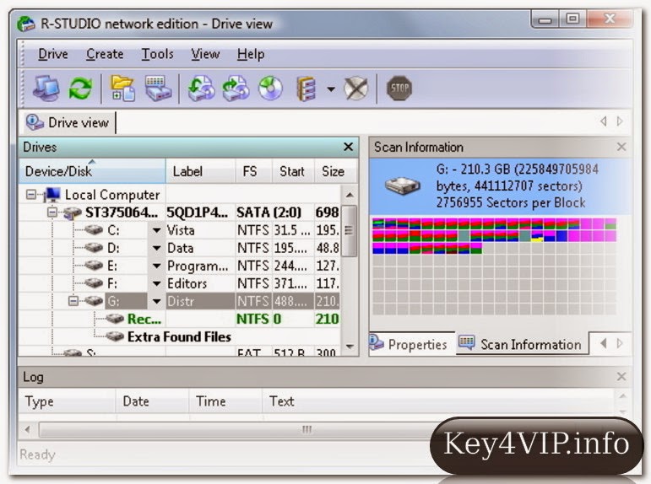Select the D: Data partition
This screenshot has height=484, width=651.
coord(179,248)
